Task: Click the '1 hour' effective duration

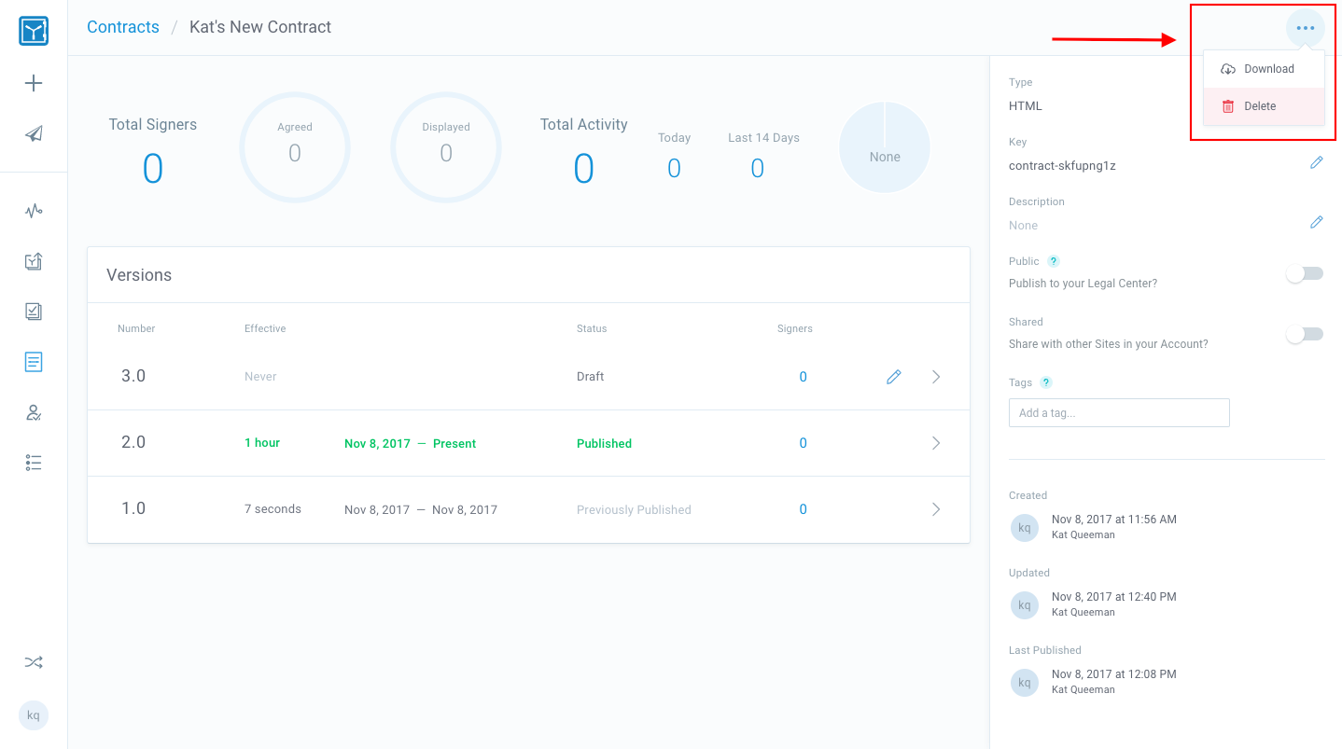Action: 262,443
